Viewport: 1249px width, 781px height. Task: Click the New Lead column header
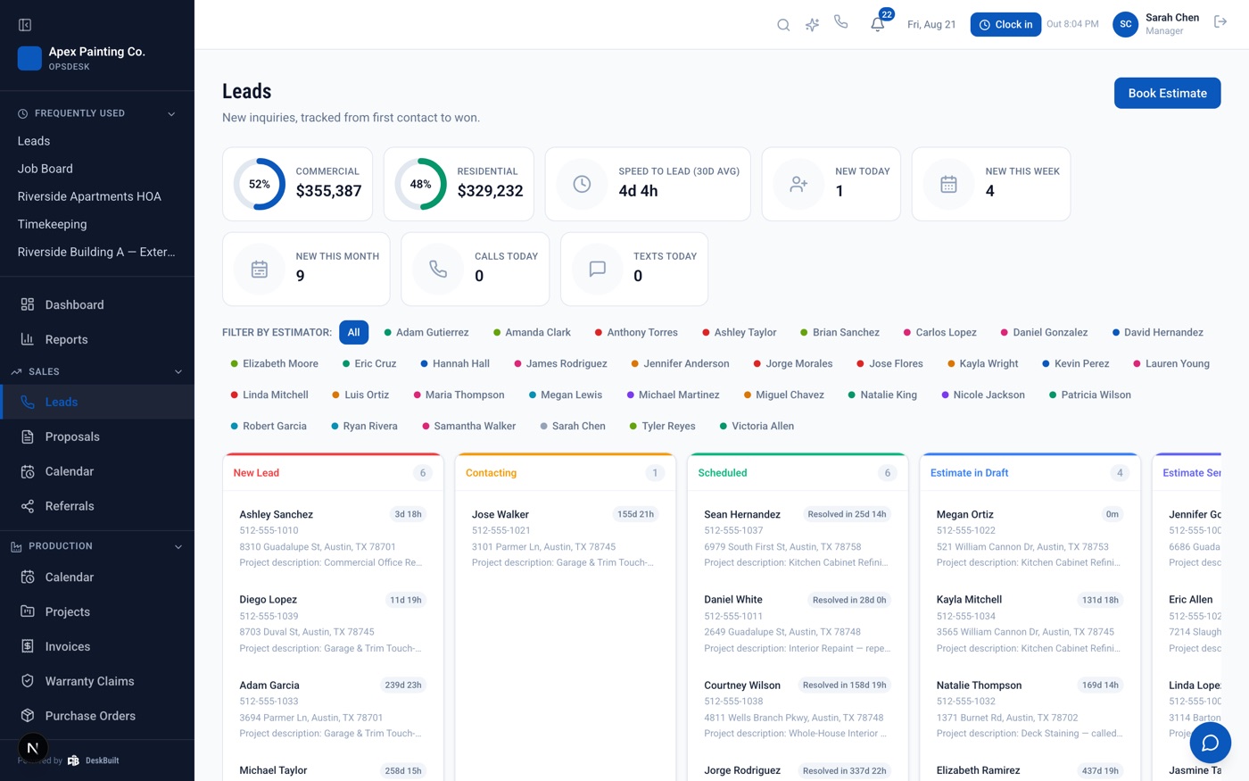pos(333,473)
